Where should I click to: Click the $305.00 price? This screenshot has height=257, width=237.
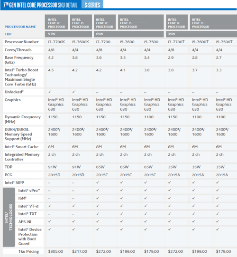click(x=55, y=251)
